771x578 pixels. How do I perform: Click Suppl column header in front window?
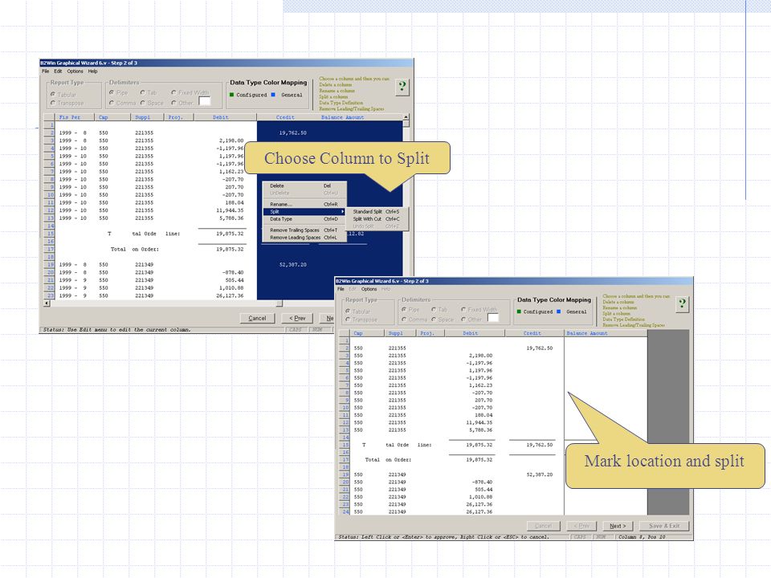tap(400, 332)
